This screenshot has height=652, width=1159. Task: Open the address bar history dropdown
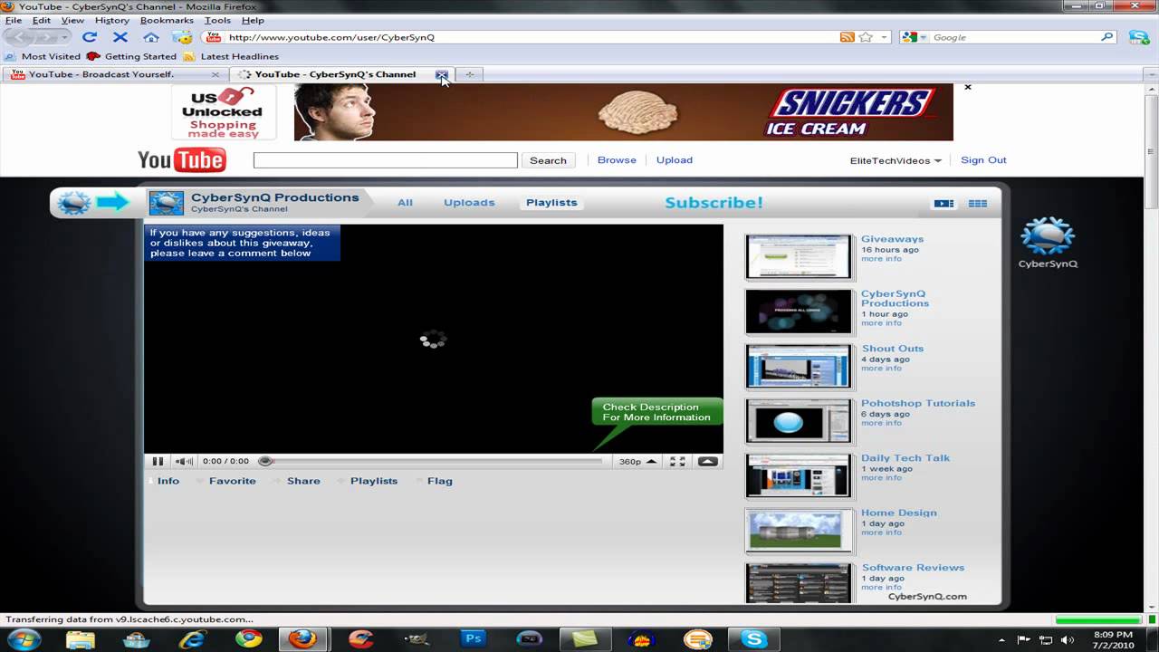tap(884, 37)
